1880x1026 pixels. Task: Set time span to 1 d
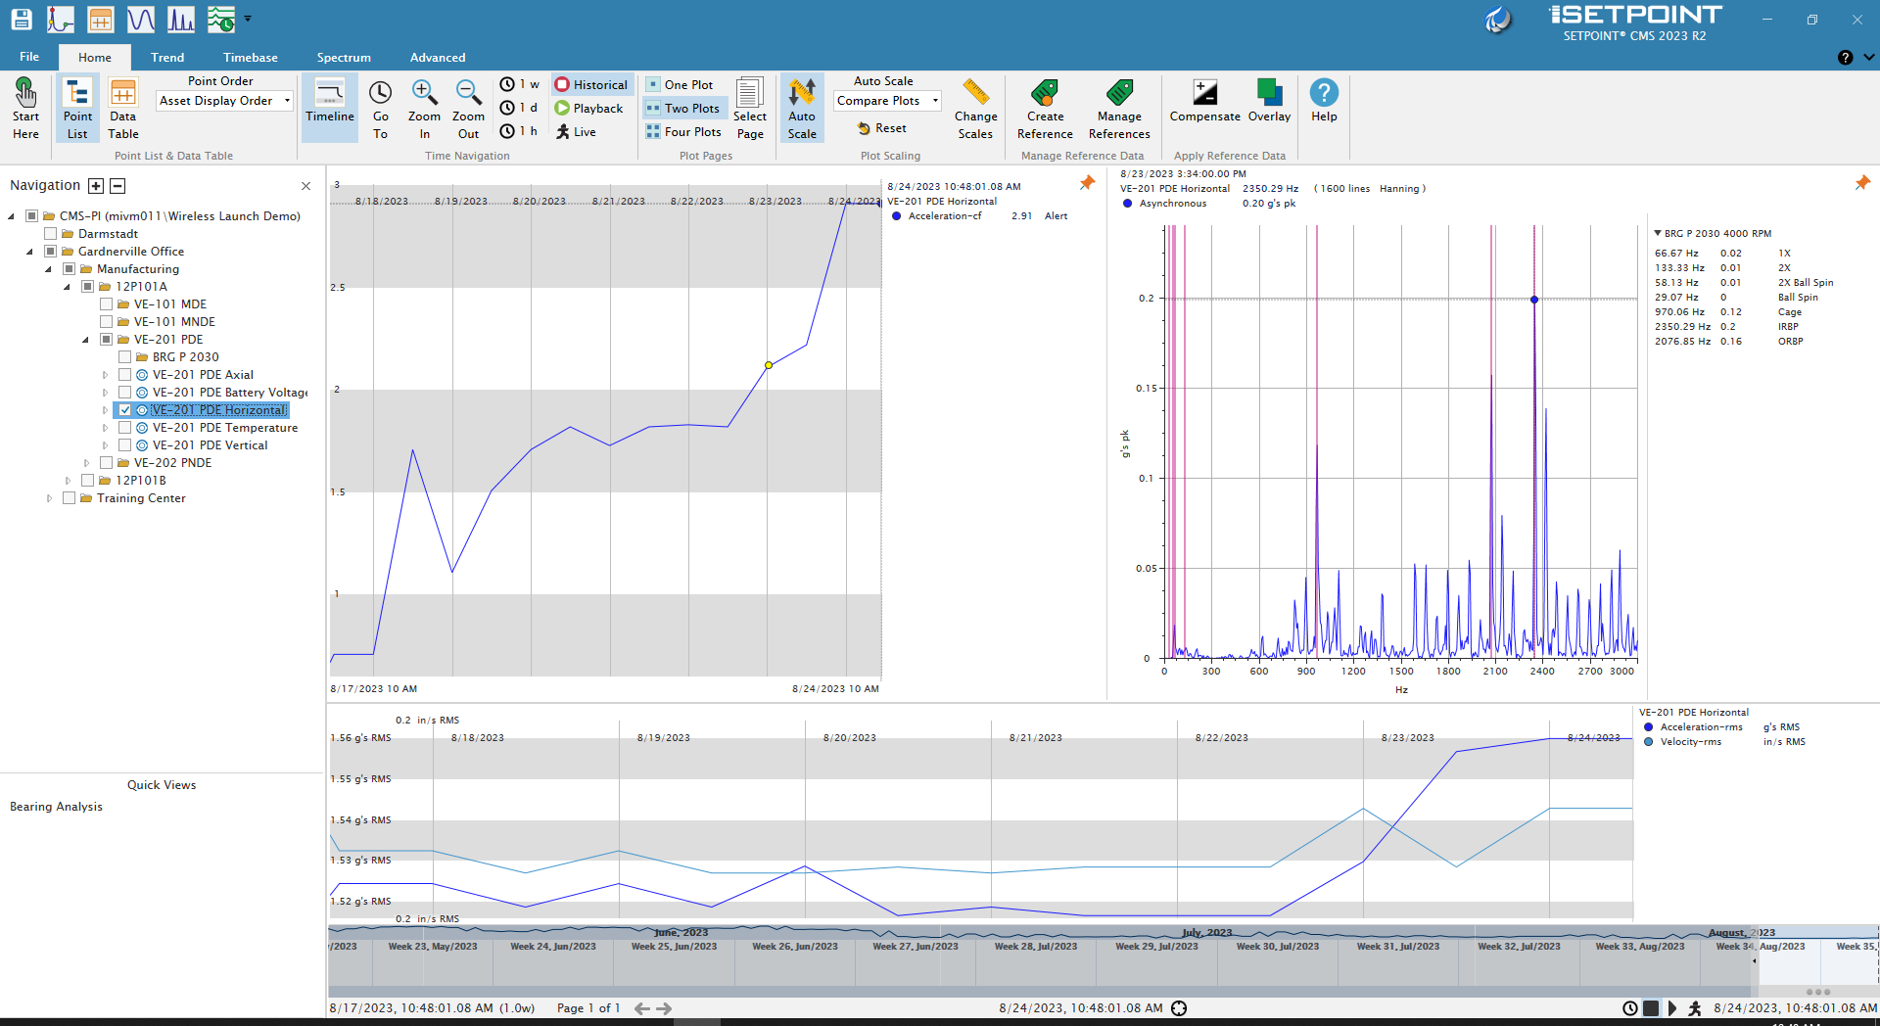(519, 109)
